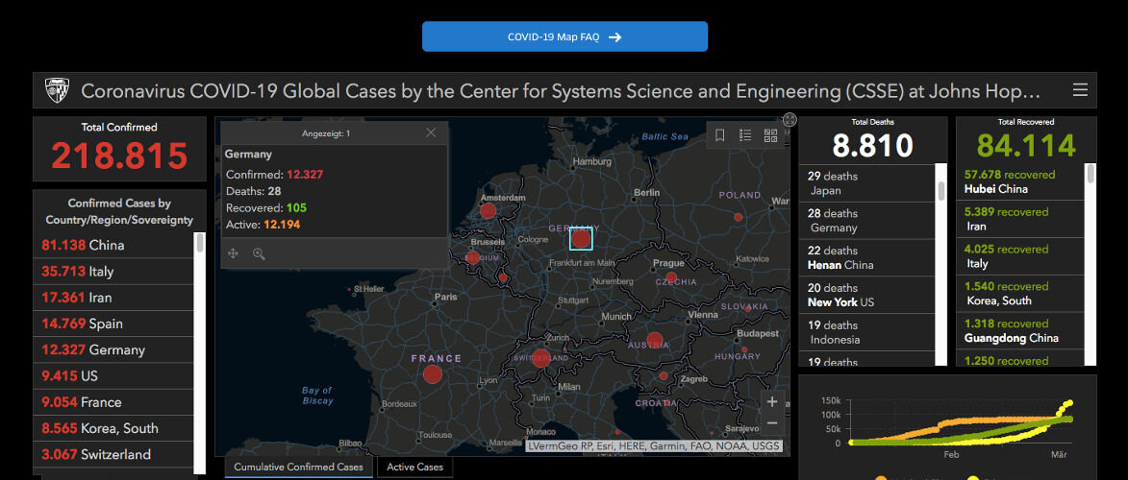Select 19 deaths Indonesia entry
1128x480 pixels.
(x=866, y=333)
